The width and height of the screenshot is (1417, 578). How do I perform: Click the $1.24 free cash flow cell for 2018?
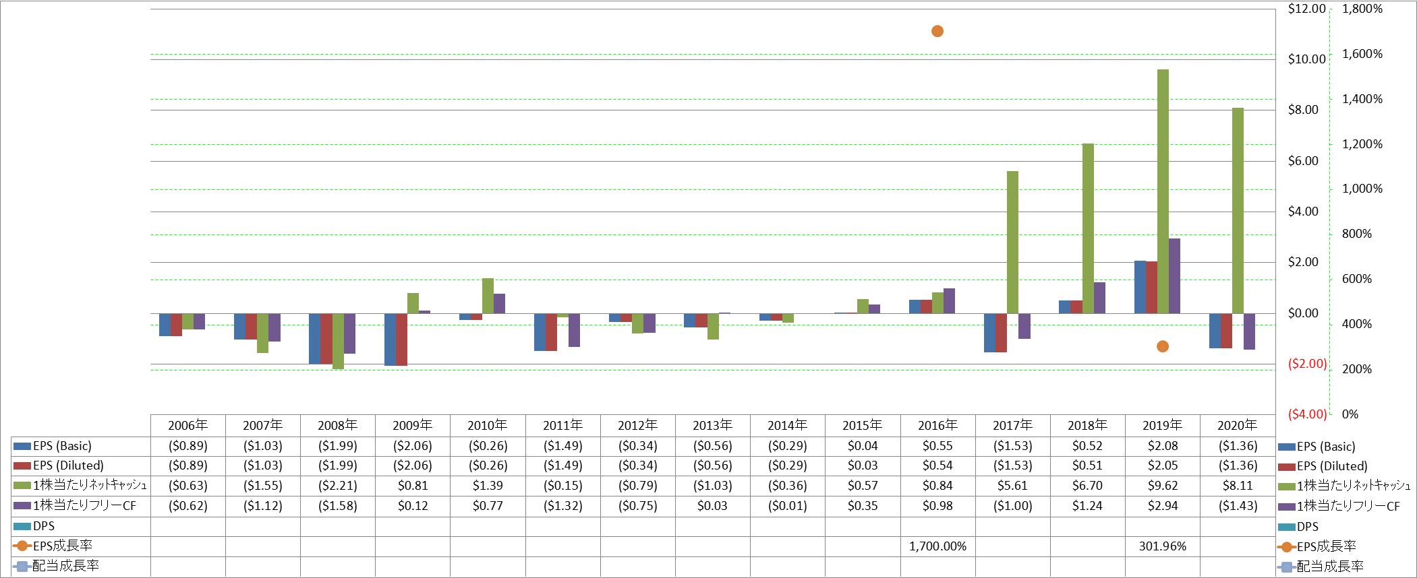click(1088, 506)
